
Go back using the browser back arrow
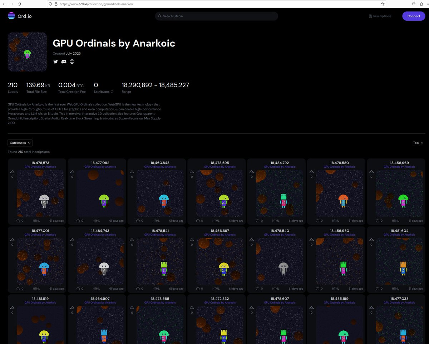[4, 4]
